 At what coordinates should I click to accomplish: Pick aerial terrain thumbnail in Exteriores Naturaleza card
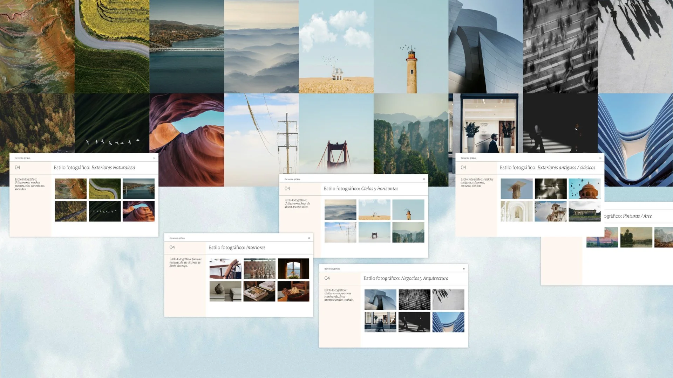click(x=70, y=189)
